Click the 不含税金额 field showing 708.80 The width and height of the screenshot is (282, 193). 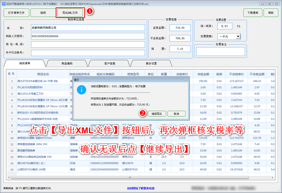[x=180, y=38]
